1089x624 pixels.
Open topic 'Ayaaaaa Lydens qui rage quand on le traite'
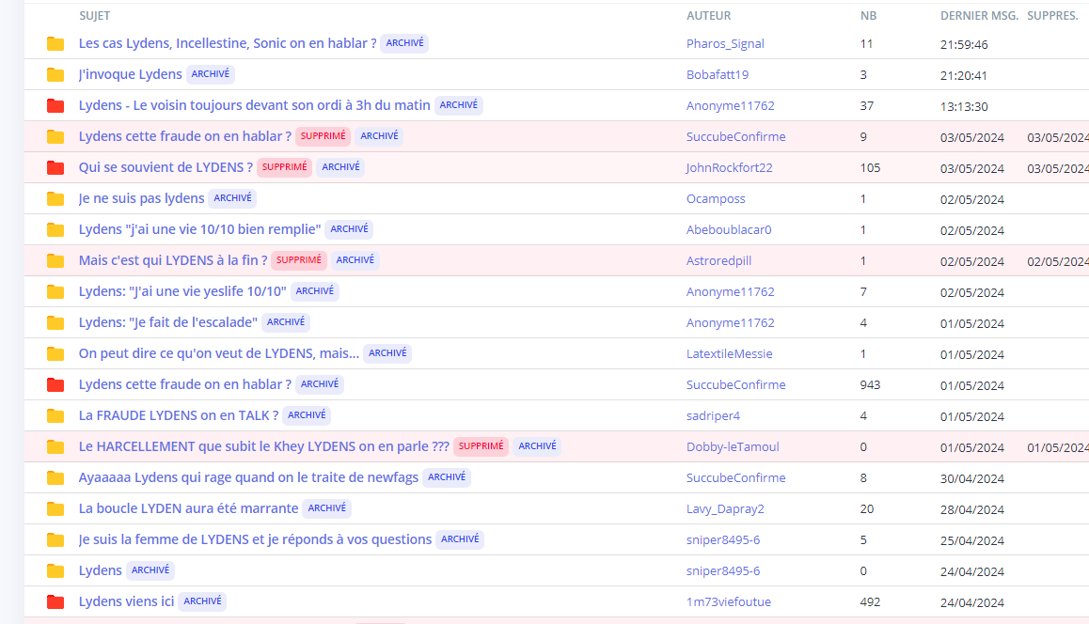point(248,477)
